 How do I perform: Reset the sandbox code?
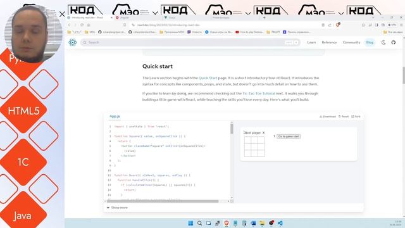[x=344, y=117]
